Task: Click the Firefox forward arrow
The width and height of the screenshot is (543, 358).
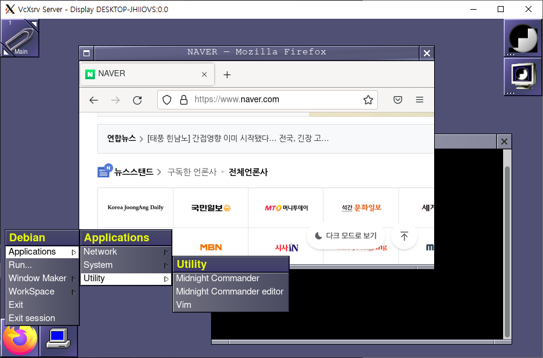Action: point(115,100)
